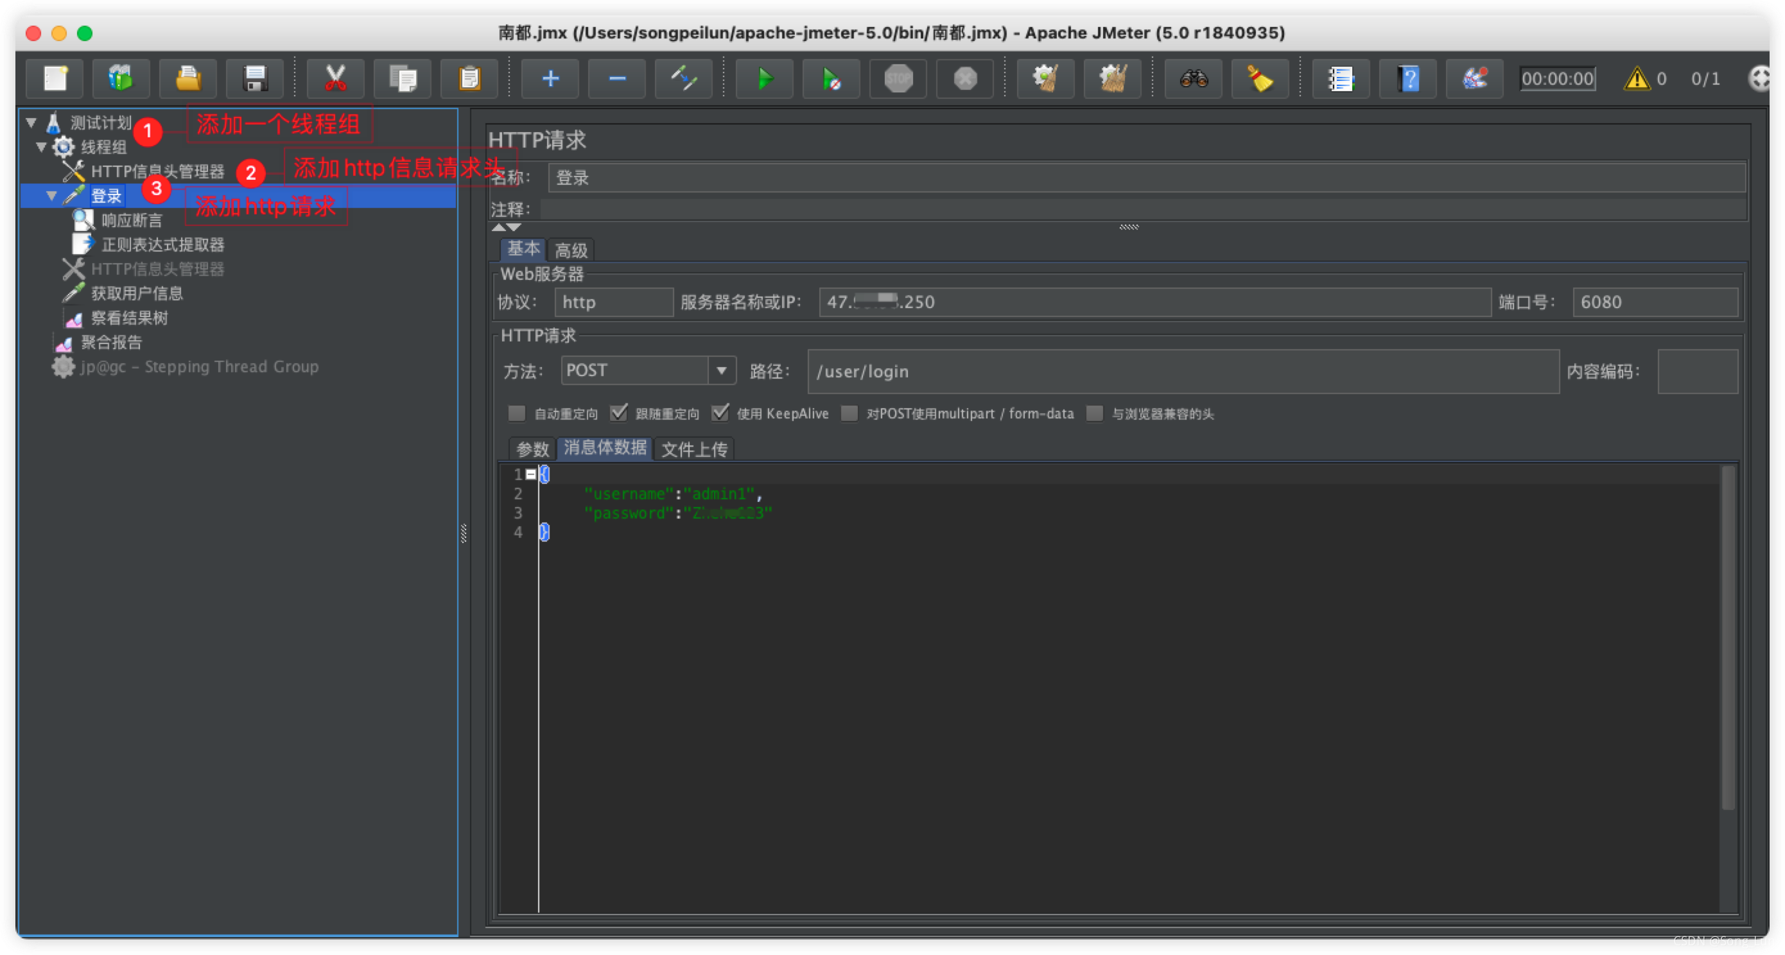Click the 0/1 thread count indicator
Screen dimensions: 1785x955
tap(1705, 79)
